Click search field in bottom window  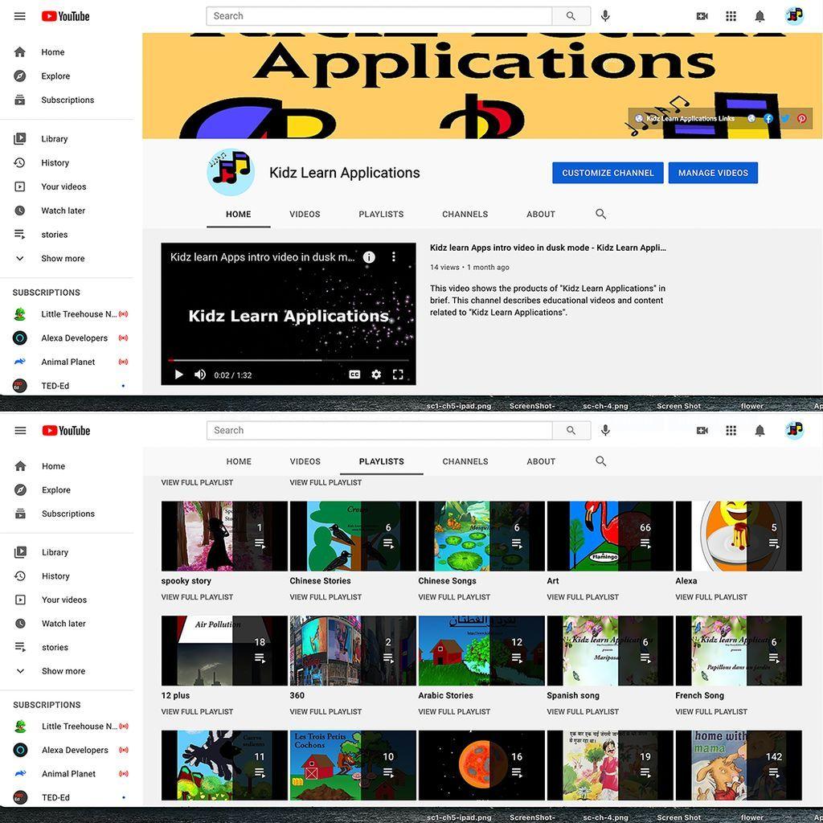(x=379, y=431)
